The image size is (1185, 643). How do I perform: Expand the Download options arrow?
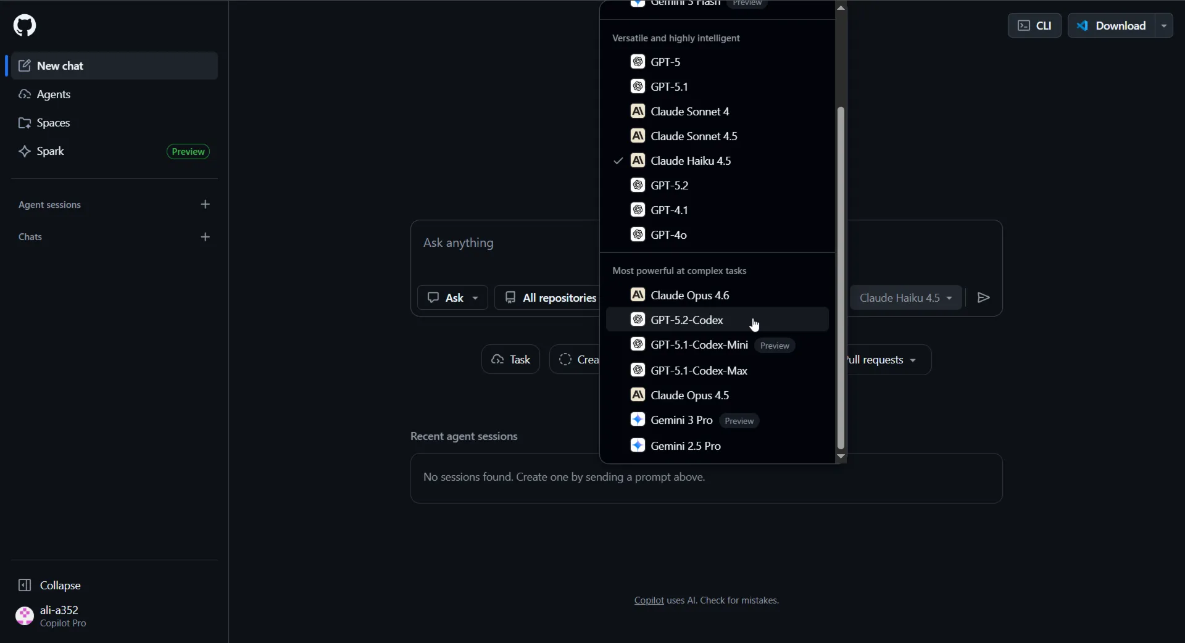[1164, 25]
